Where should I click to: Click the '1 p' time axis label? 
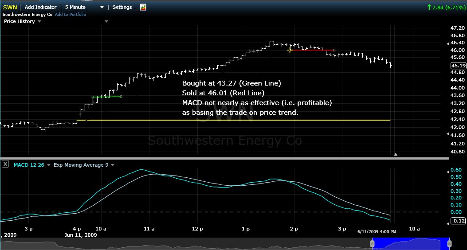tap(246, 229)
